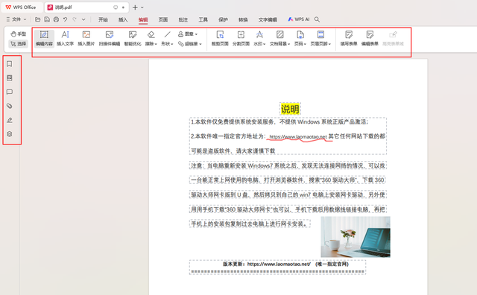The image size is (477, 295).
Task: Click the cloud sync icon on 说明.pdf tab
Action: point(116,7)
